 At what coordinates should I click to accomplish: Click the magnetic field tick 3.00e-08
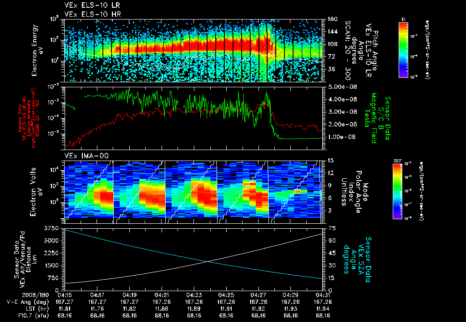click(342, 112)
